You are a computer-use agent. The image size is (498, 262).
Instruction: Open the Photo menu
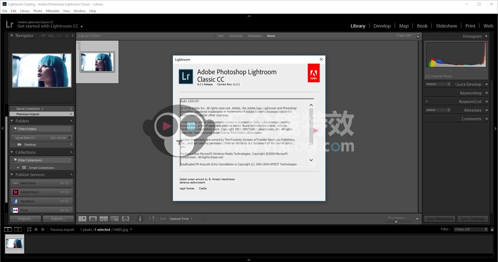click(x=37, y=11)
